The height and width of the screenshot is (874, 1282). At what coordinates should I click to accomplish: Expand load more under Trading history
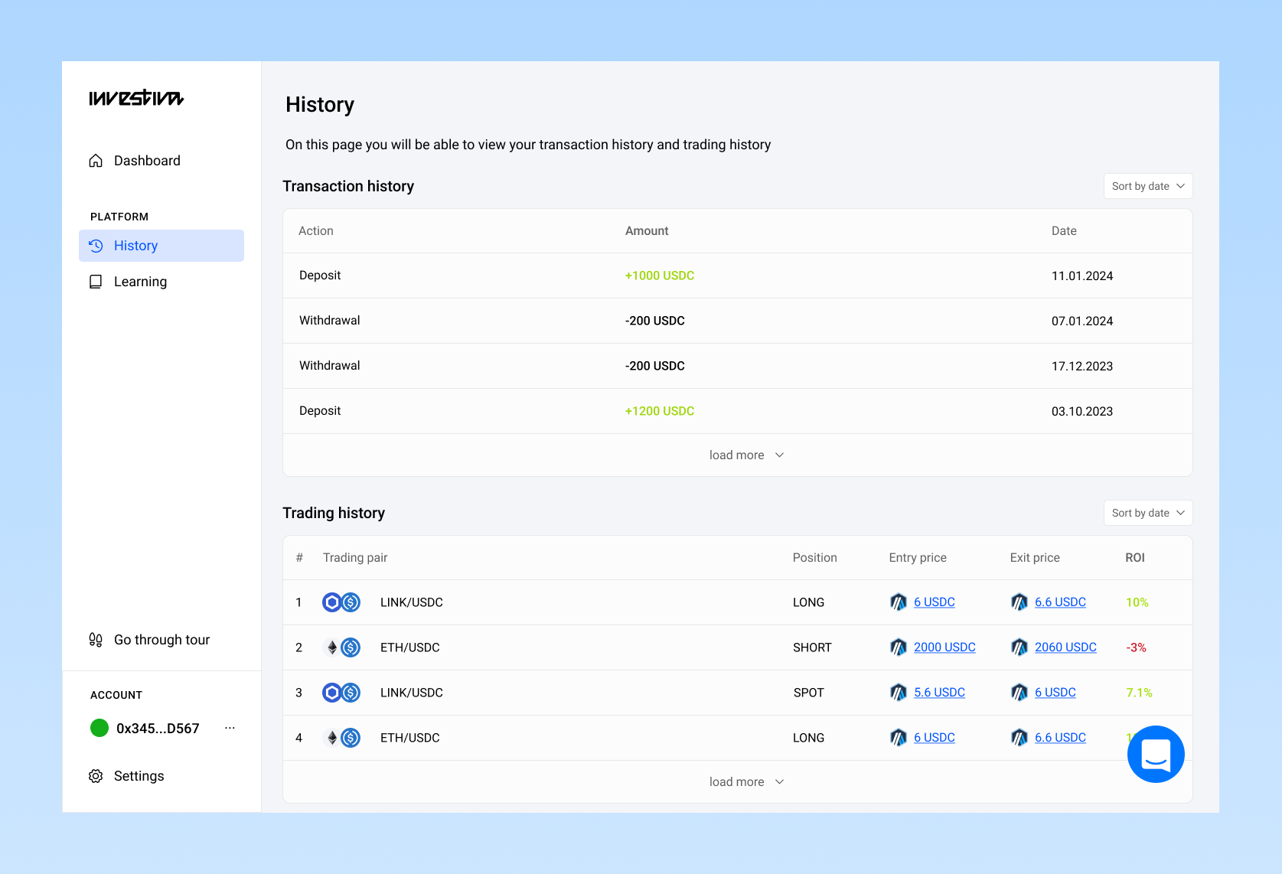tap(745, 782)
